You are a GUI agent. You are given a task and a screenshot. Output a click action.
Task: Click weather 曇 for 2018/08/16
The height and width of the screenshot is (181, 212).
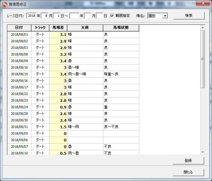coord(85,81)
